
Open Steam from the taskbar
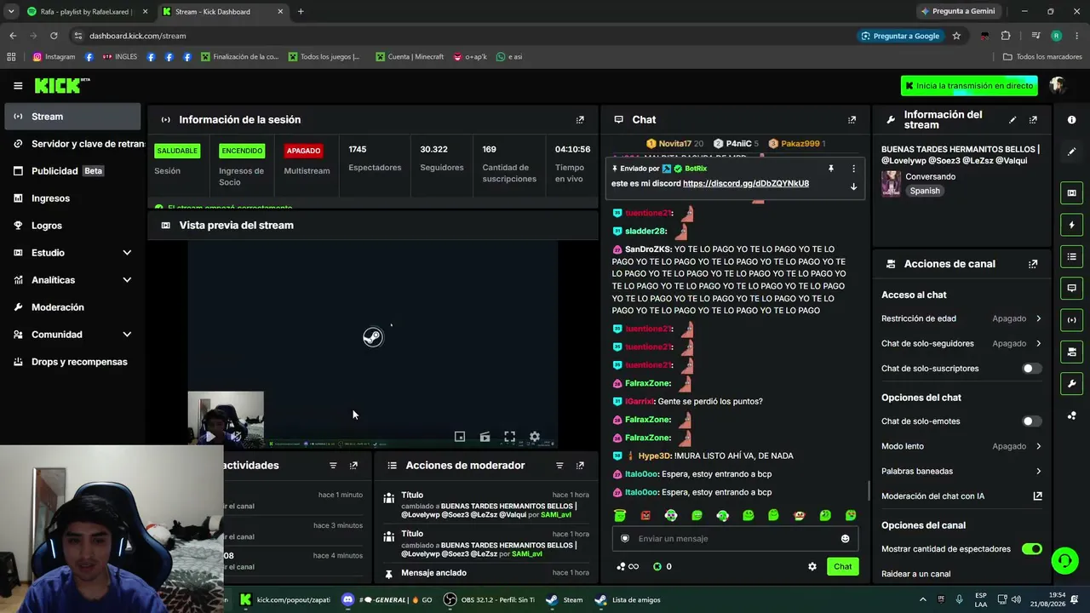click(x=565, y=599)
